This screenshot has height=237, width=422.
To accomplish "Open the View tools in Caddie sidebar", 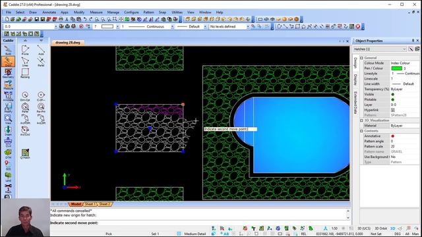I will pos(8,119).
